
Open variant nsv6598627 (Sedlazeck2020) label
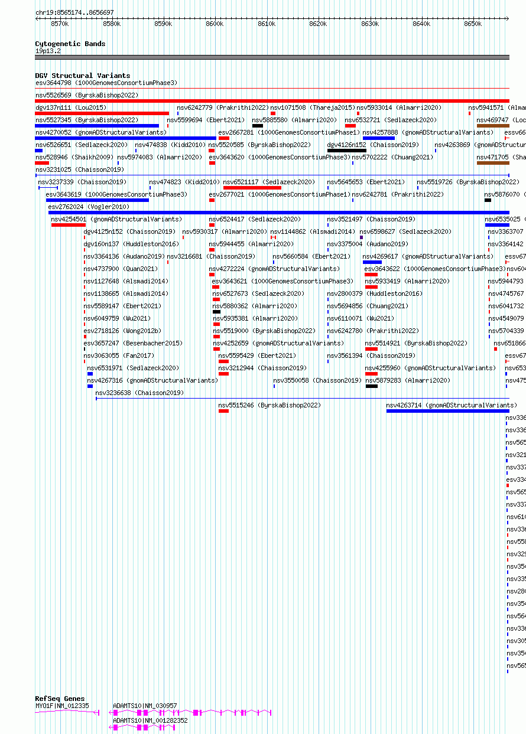point(405,232)
